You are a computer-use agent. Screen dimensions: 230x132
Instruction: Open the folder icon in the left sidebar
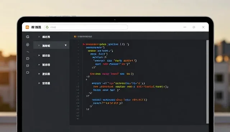point(28,58)
